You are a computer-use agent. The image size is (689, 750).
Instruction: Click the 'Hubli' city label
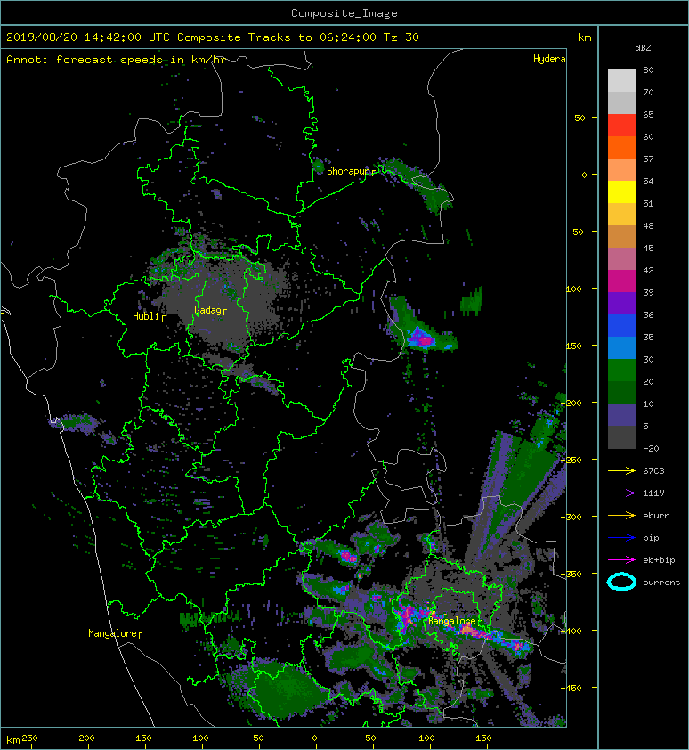click(146, 316)
